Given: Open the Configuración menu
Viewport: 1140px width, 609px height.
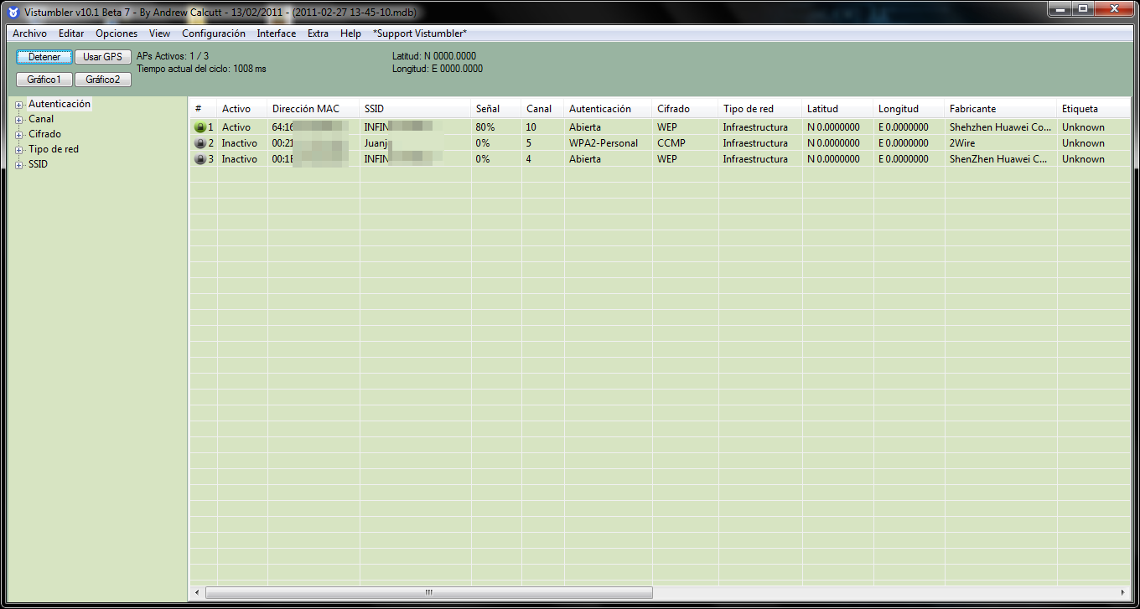Looking at the screenshot, I should pos(214,34).
